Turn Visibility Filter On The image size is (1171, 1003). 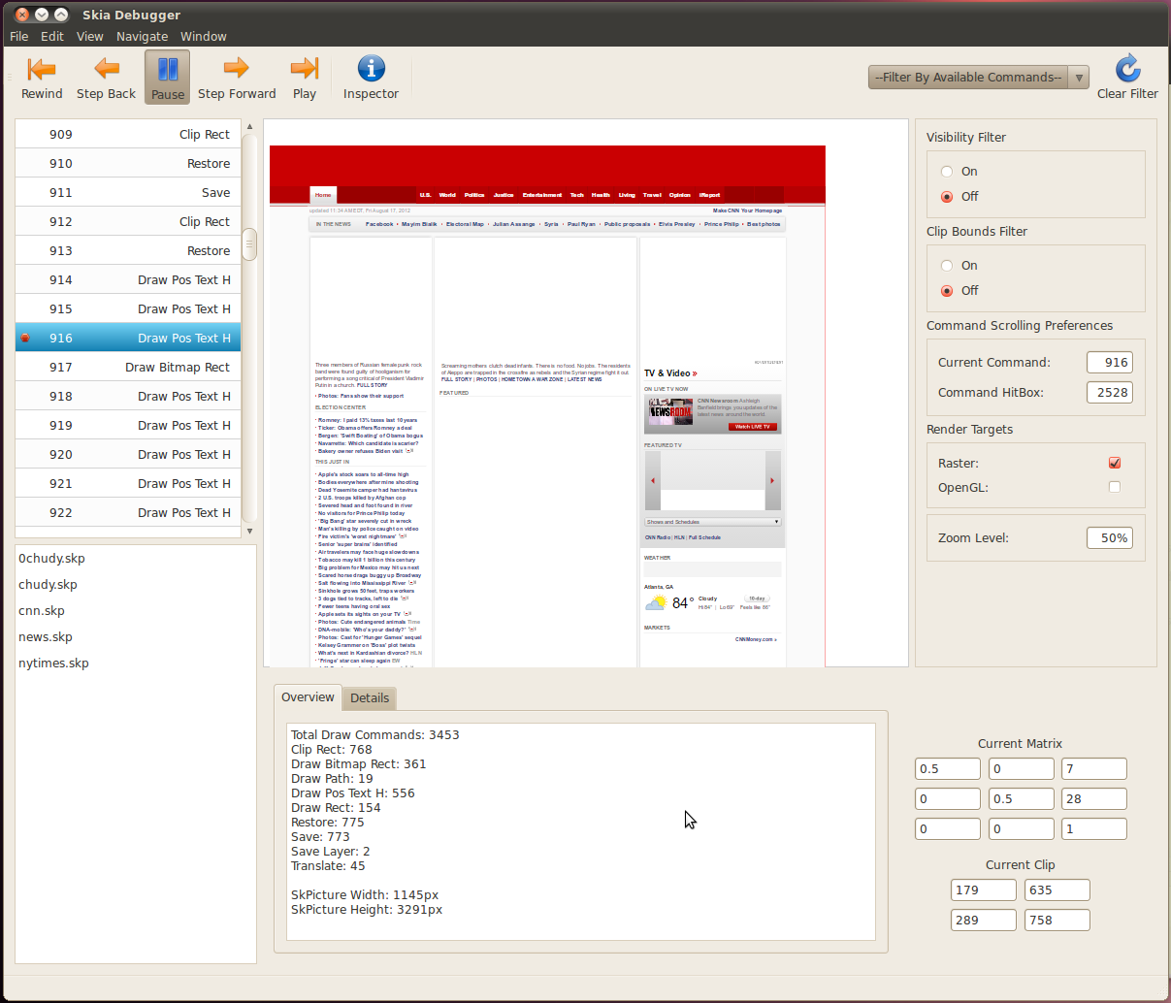tap(947, 172)
